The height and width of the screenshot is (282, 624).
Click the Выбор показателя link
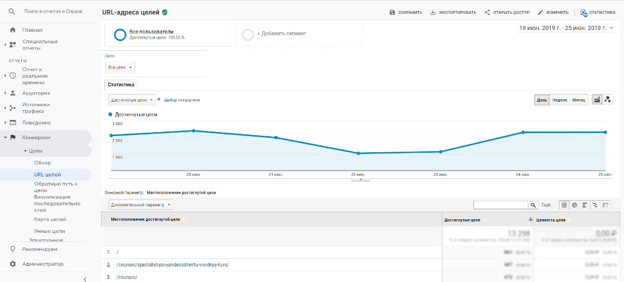pyautogui.click(x=182, y=100)
